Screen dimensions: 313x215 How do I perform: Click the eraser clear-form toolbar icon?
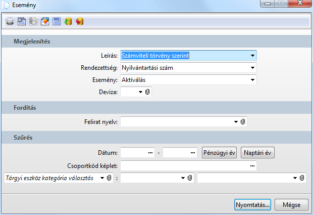[45, 21]
